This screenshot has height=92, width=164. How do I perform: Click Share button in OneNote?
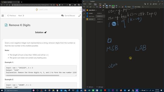(x=155, y=4)
